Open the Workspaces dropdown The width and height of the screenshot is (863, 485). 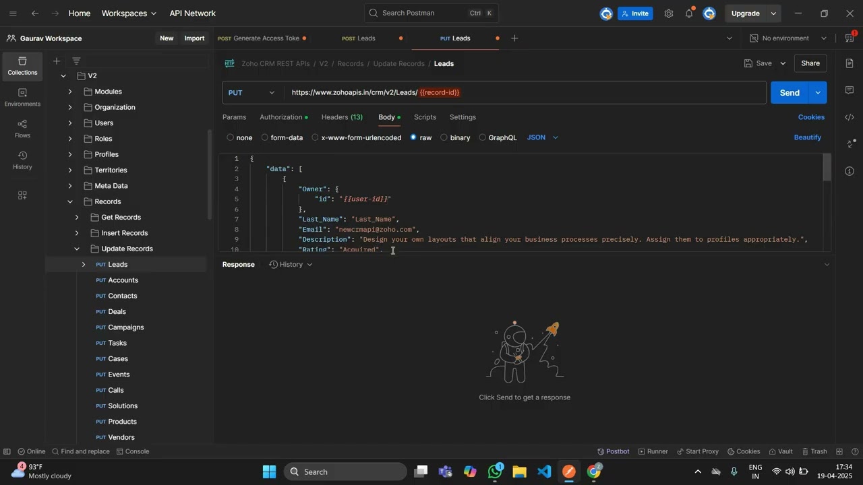129,13
